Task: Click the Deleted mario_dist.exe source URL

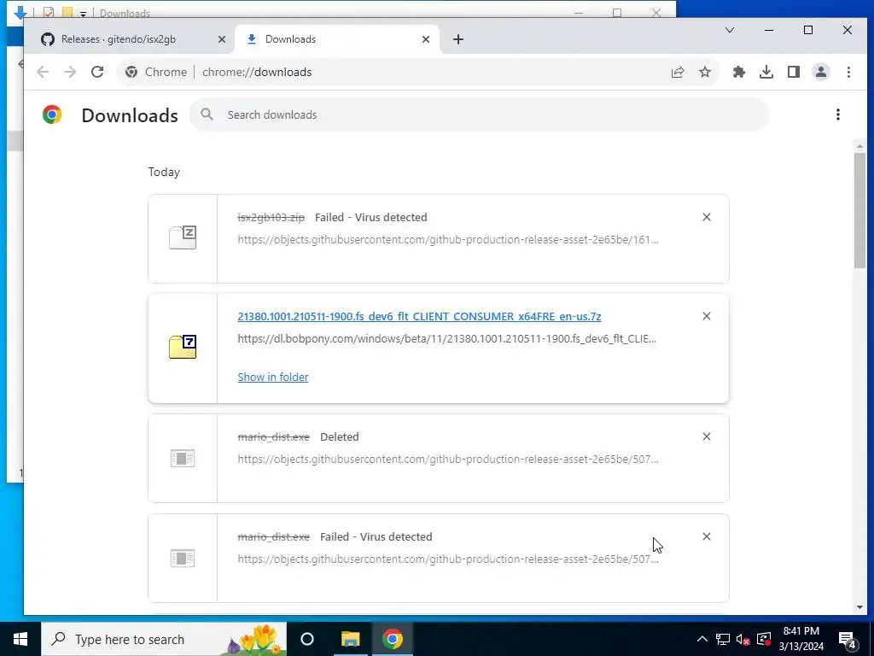Action: click(x=448, y=459)
